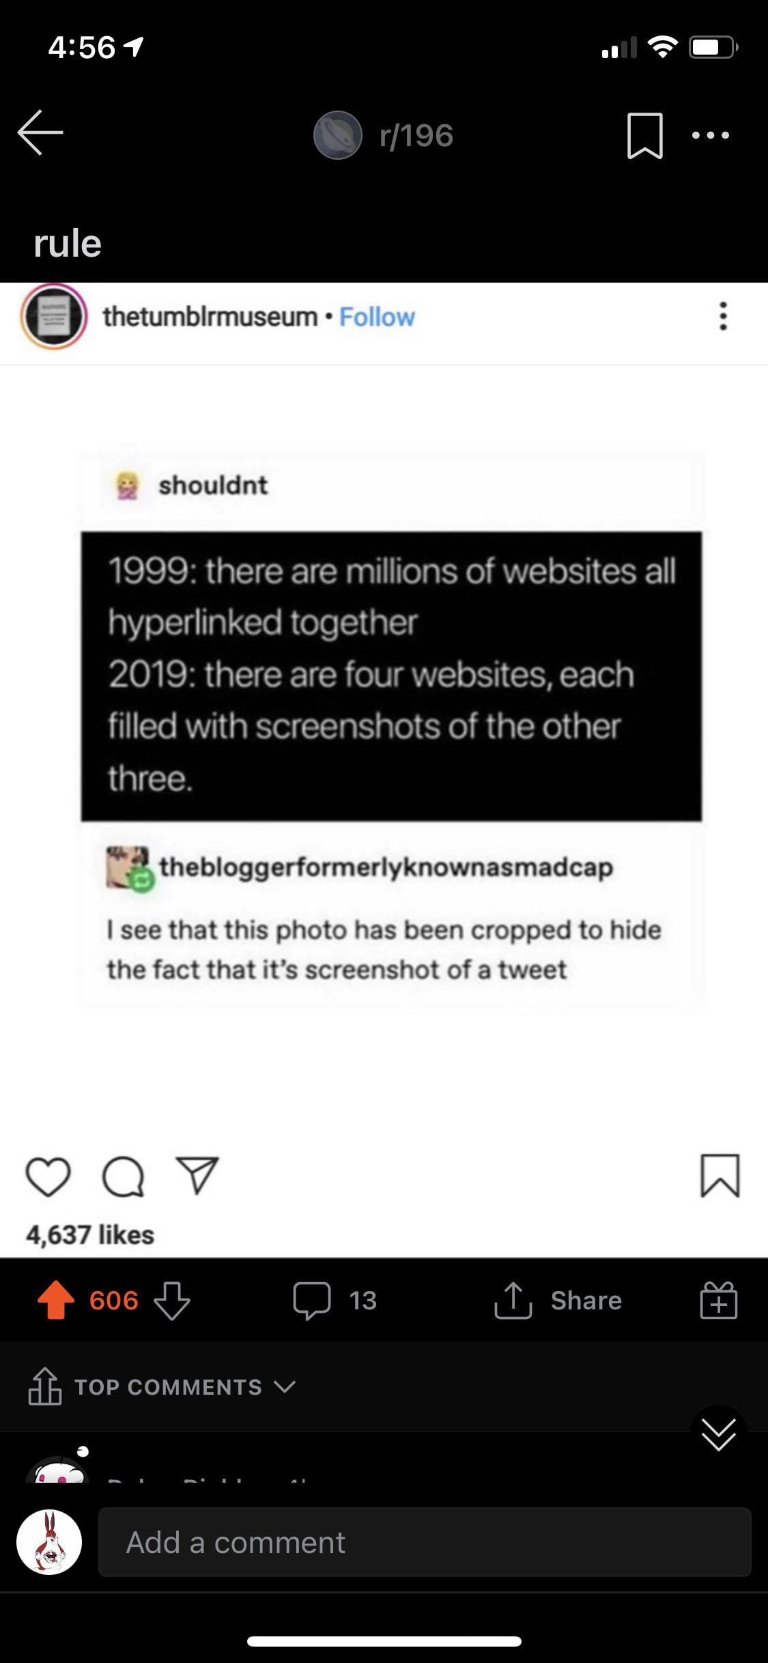
Task: Open the three-dot overflow menu at top
Action: [711, 135]
